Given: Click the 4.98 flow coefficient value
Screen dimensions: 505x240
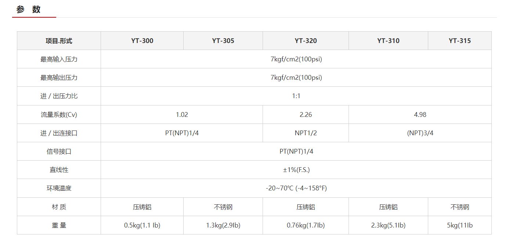Looking at the screenshot, I should (x=420, y=115).
